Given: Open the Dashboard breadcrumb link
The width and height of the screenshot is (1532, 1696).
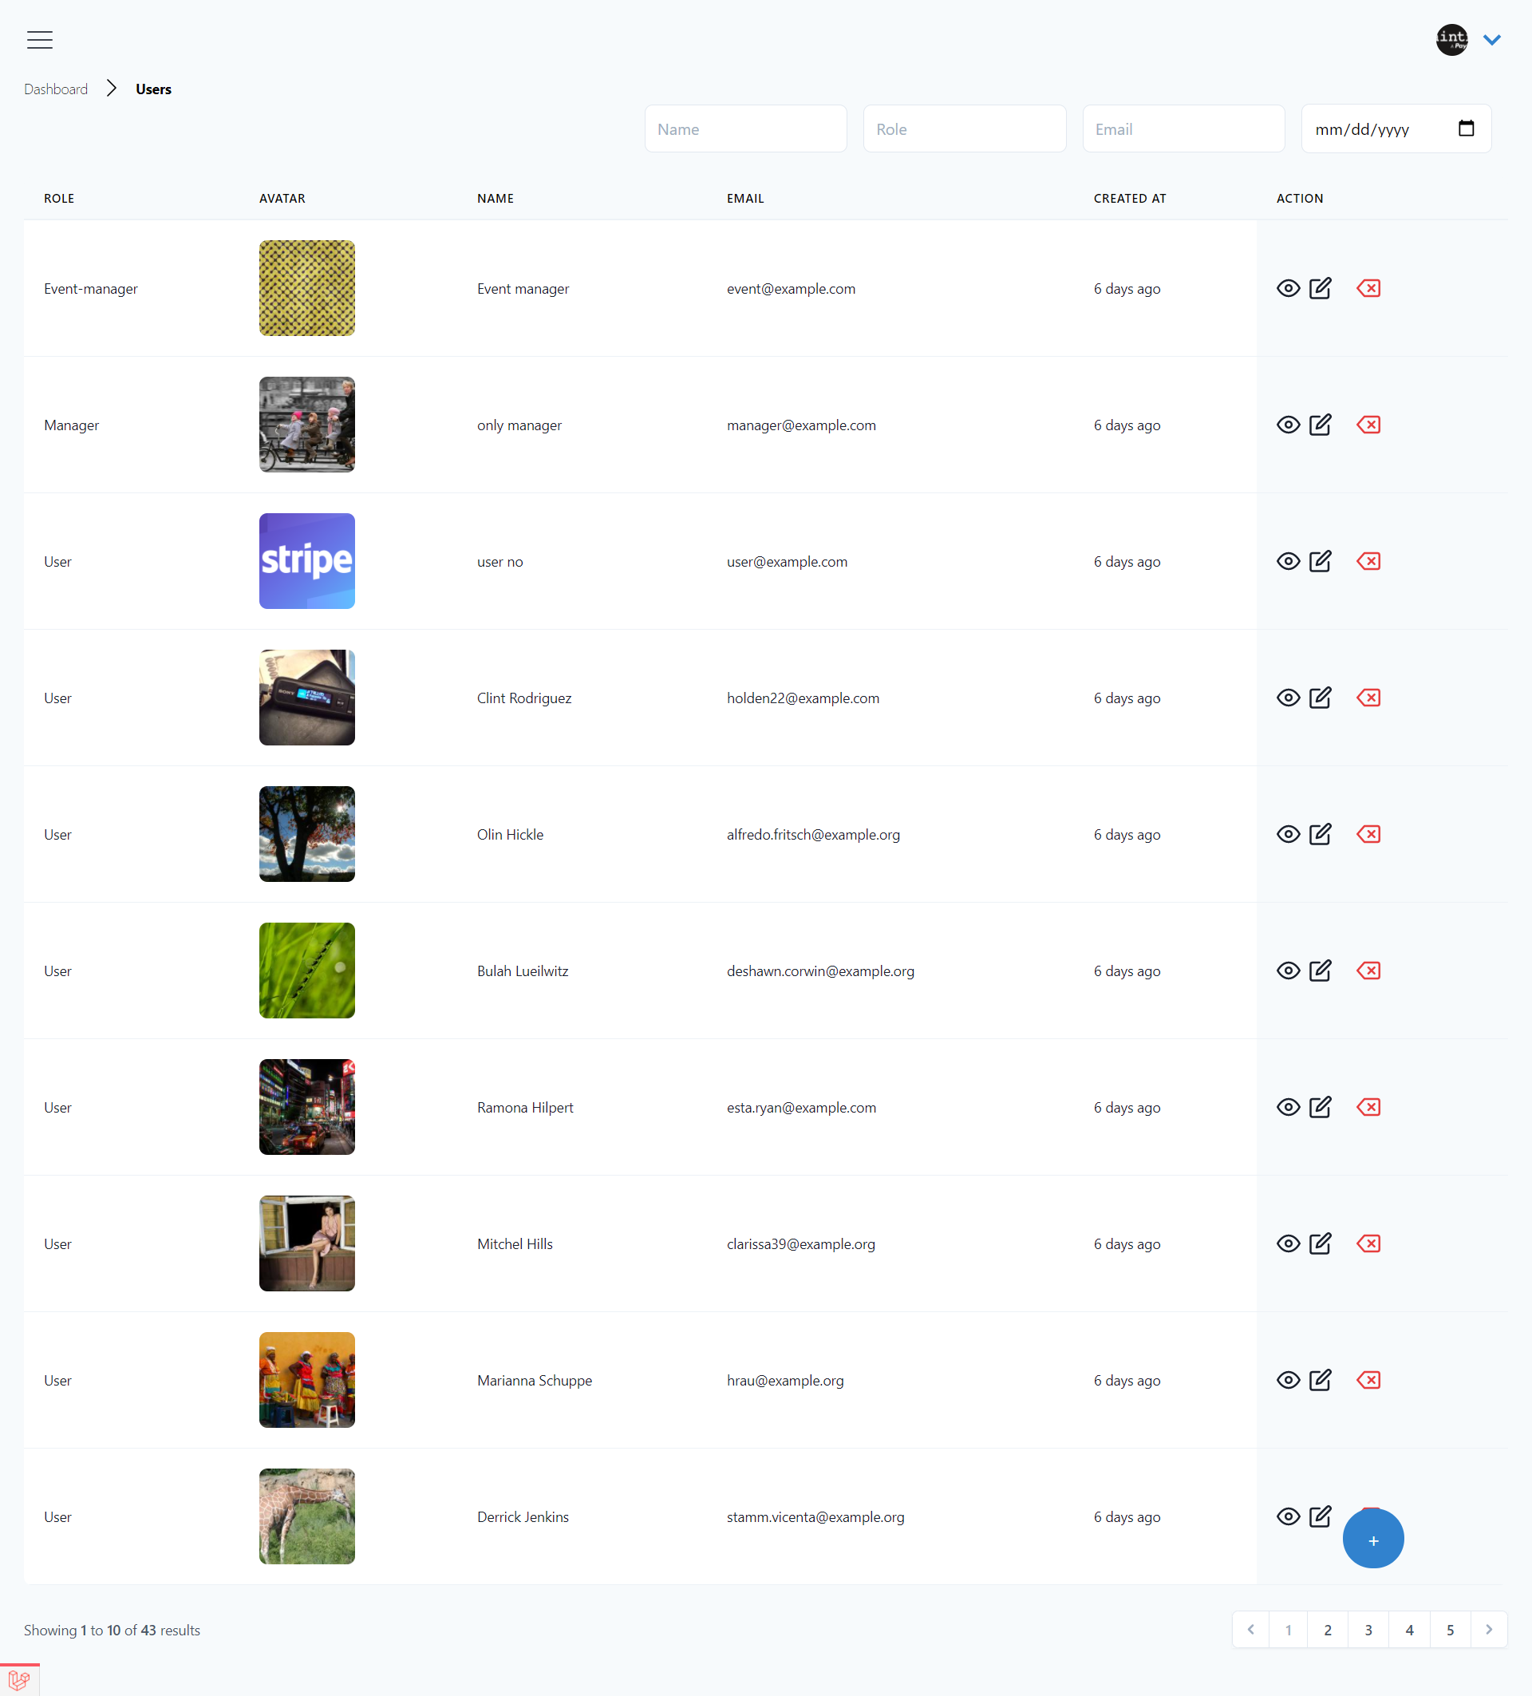Looking at the screenshot, I should click(x=56, y=89).
